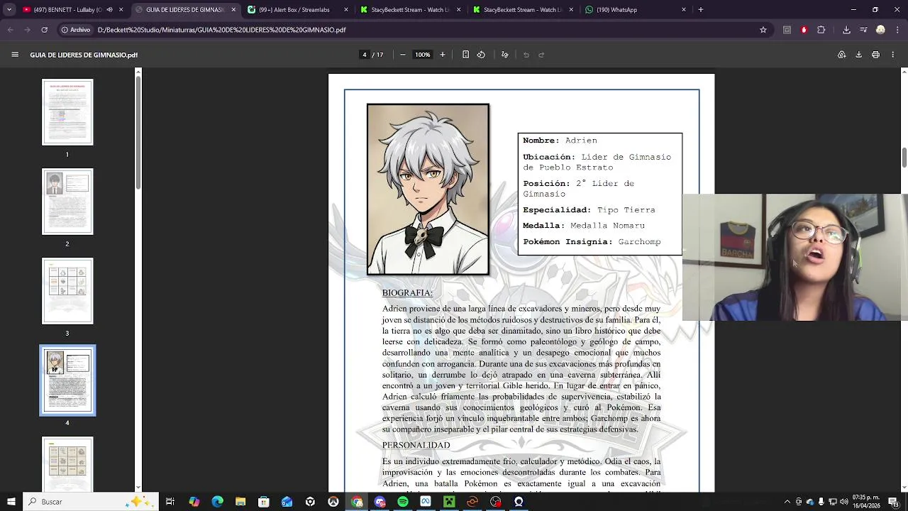The width and height of the screenshot is (908, 511).
Task: Go back to previous page
Action: (11, 30)
